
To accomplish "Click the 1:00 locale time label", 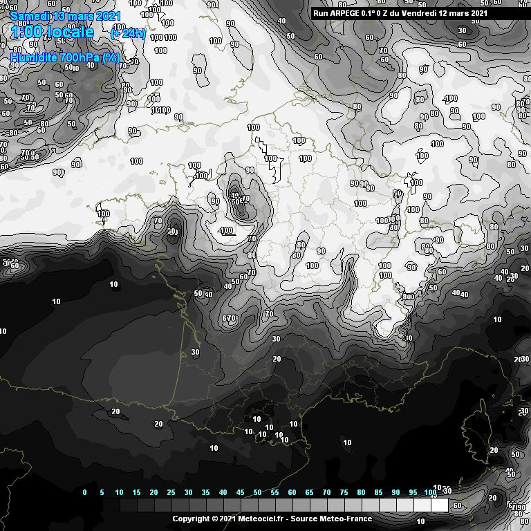I will pyautogui.click(x=52, y=32).
